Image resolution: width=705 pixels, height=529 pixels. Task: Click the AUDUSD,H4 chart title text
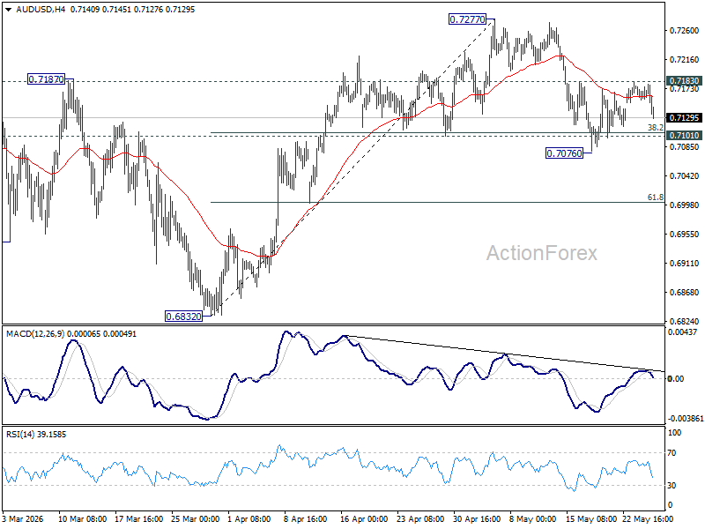41,10
